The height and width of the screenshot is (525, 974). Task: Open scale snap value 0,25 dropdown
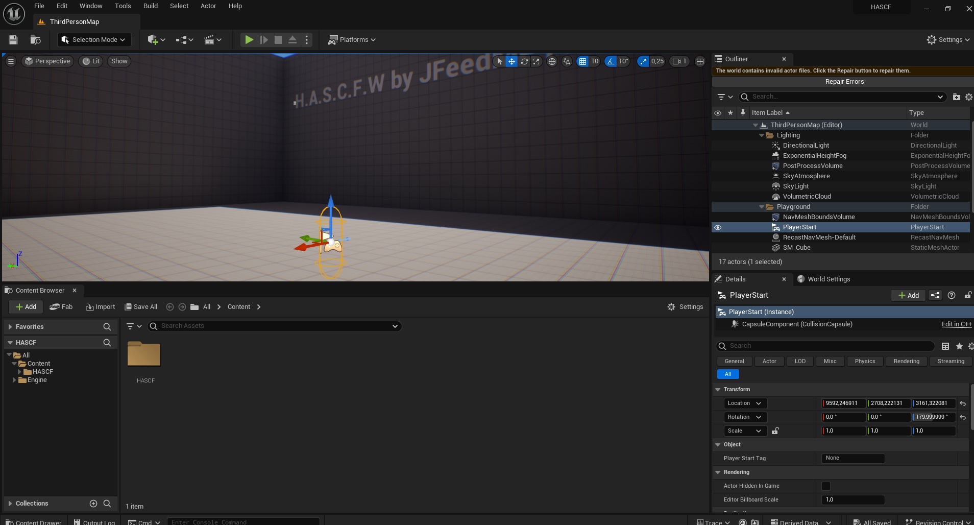(x=658, y=61)
